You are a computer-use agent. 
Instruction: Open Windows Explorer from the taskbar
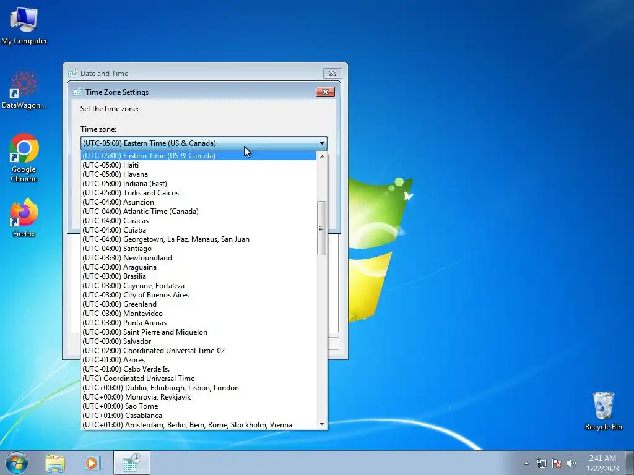click(x=55, y=463)
